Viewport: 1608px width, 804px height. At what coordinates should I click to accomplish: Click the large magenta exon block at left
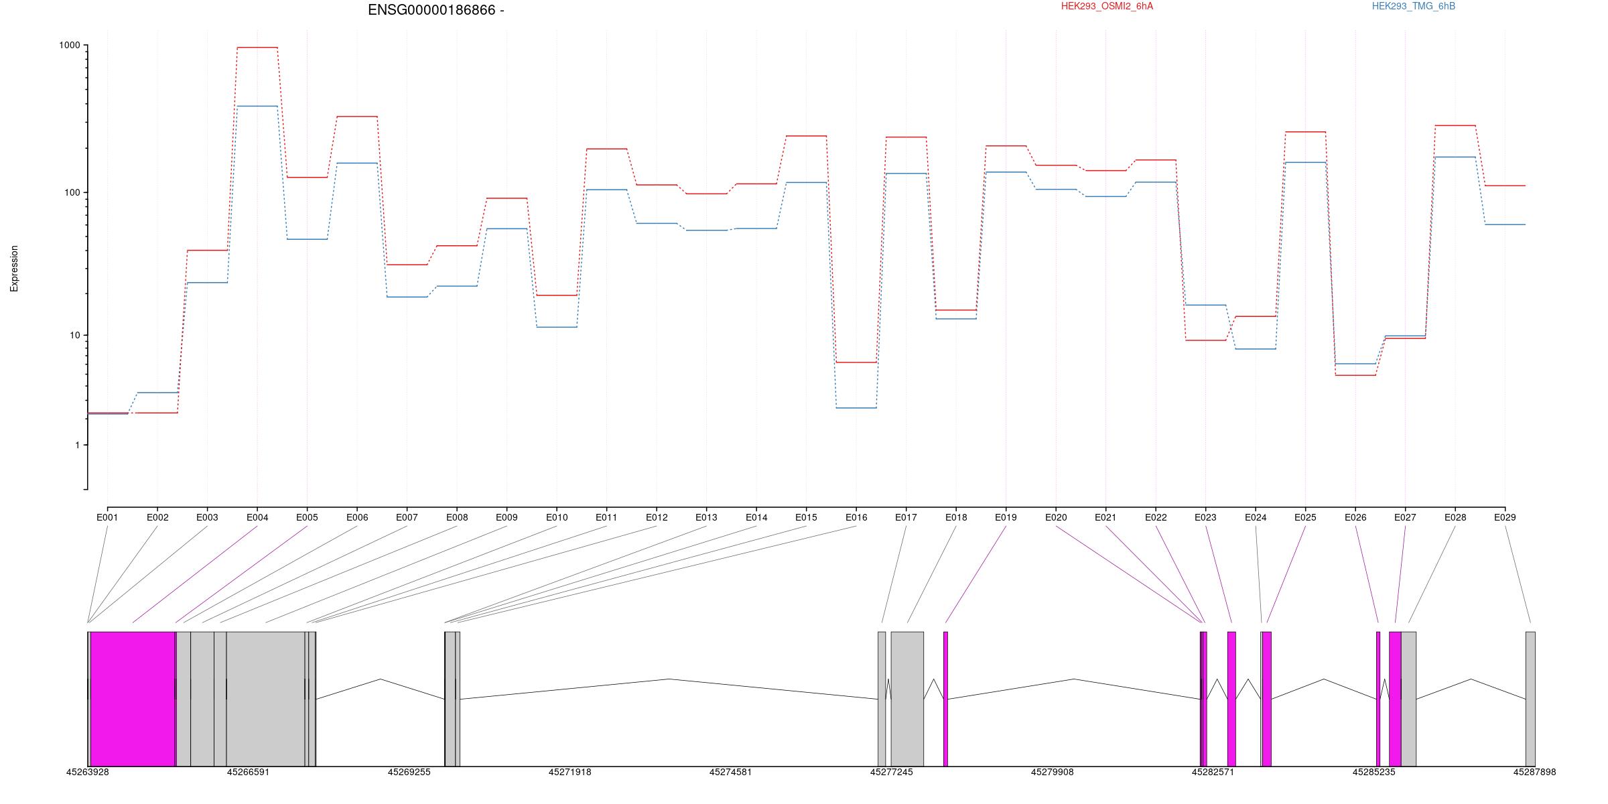133,699
